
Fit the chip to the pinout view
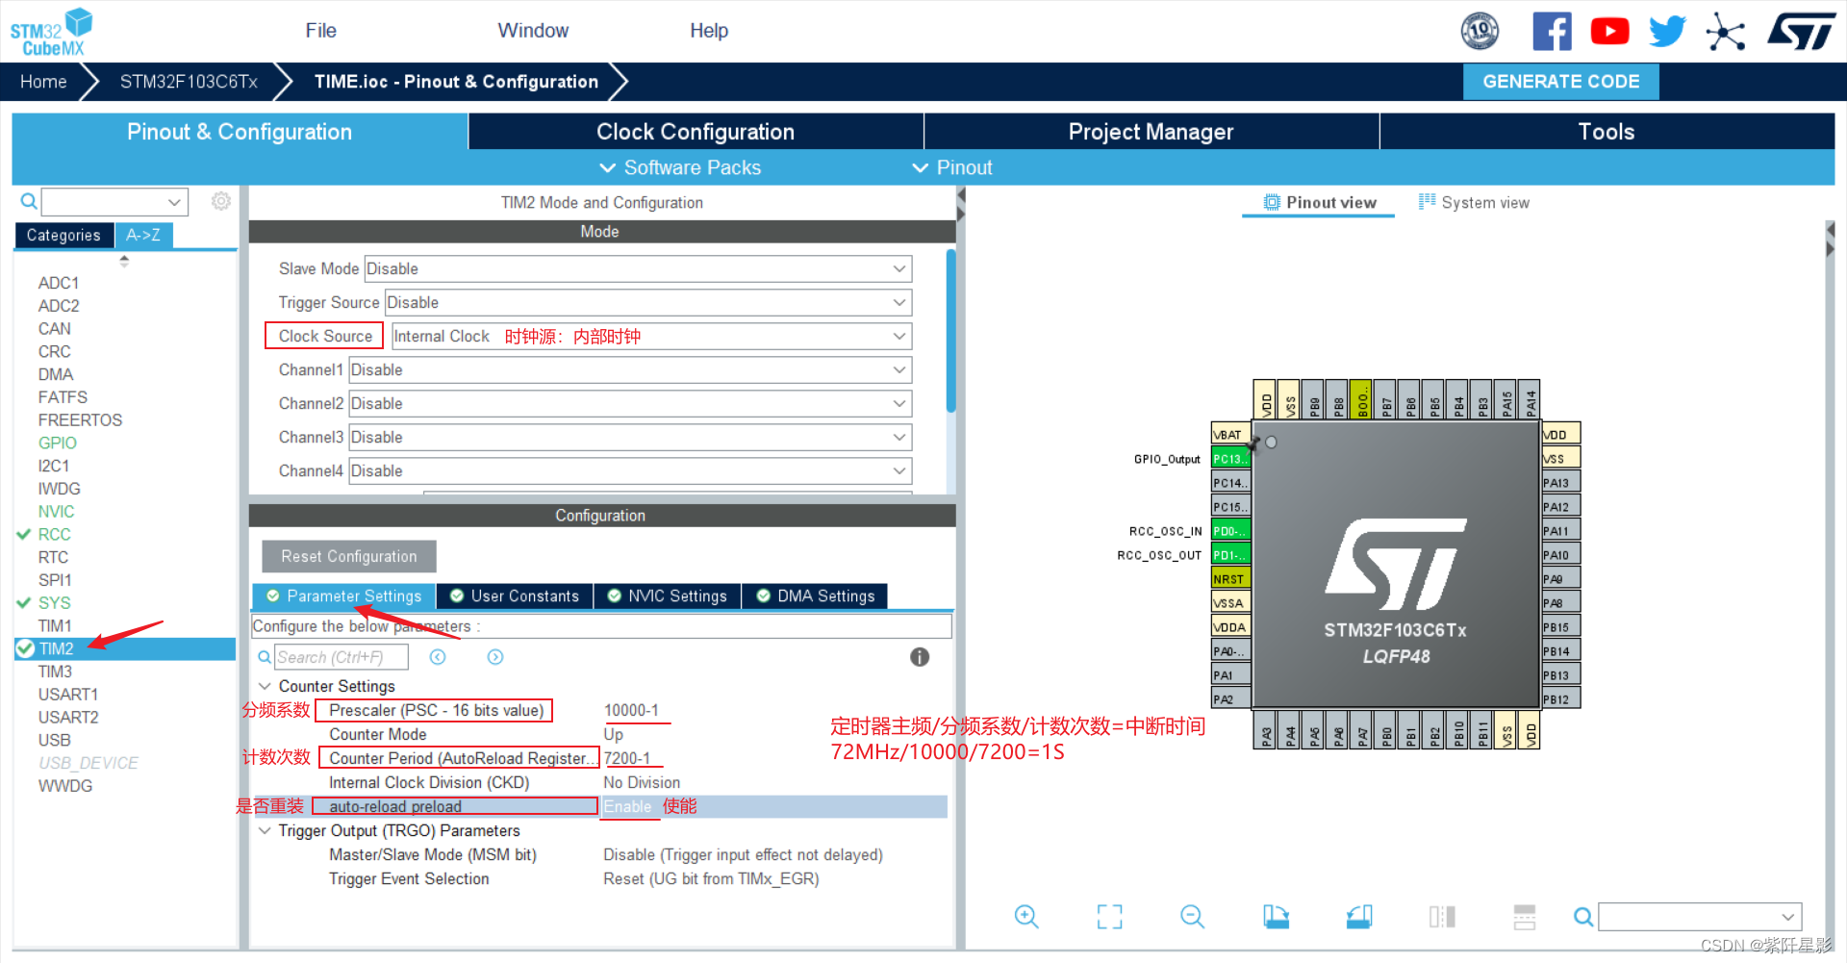(x=1109, y=917)
